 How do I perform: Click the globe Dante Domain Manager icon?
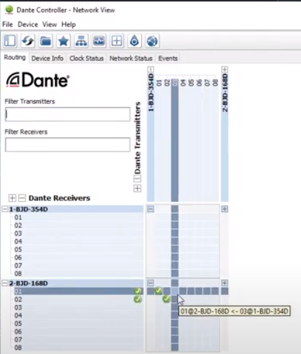pos(152,41)
